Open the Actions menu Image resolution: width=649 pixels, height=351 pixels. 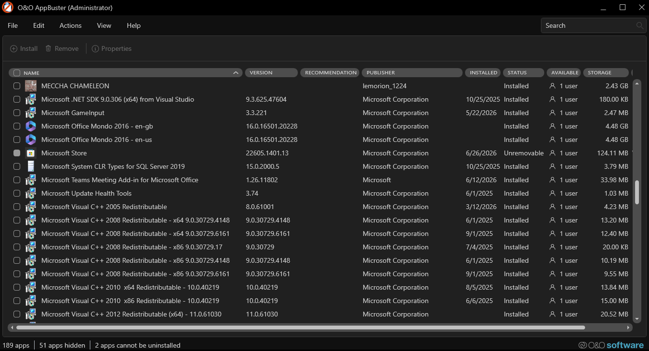point(71,25)
